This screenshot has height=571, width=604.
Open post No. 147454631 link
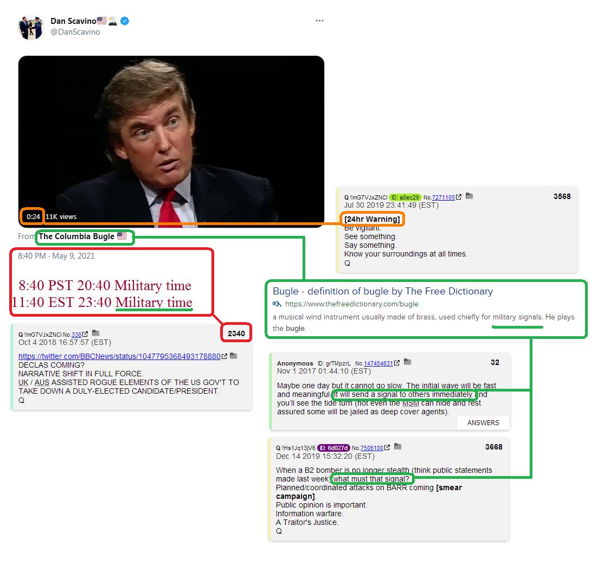coord(378,363)
